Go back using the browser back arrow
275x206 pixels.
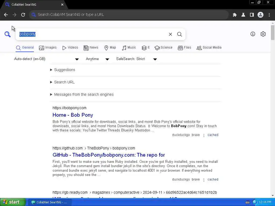[6, 15]
